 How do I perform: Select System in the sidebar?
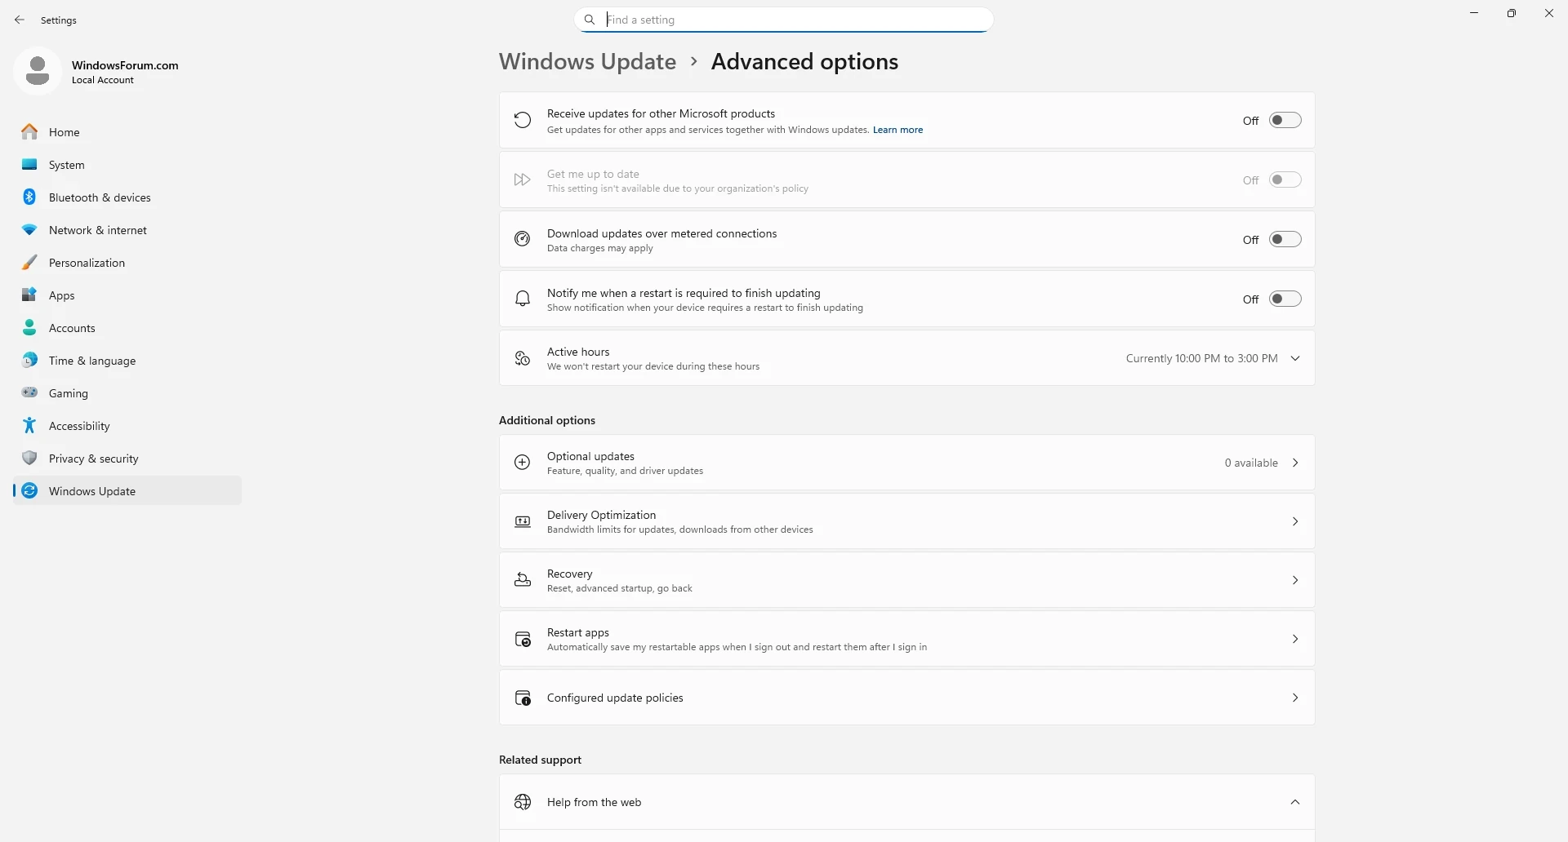pyautogui.click(x=127, y=164)
